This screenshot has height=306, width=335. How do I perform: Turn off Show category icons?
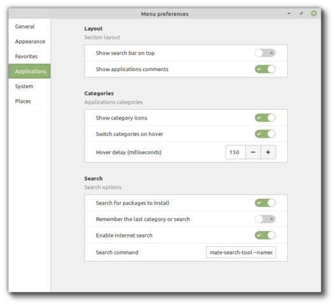point(265,117)
